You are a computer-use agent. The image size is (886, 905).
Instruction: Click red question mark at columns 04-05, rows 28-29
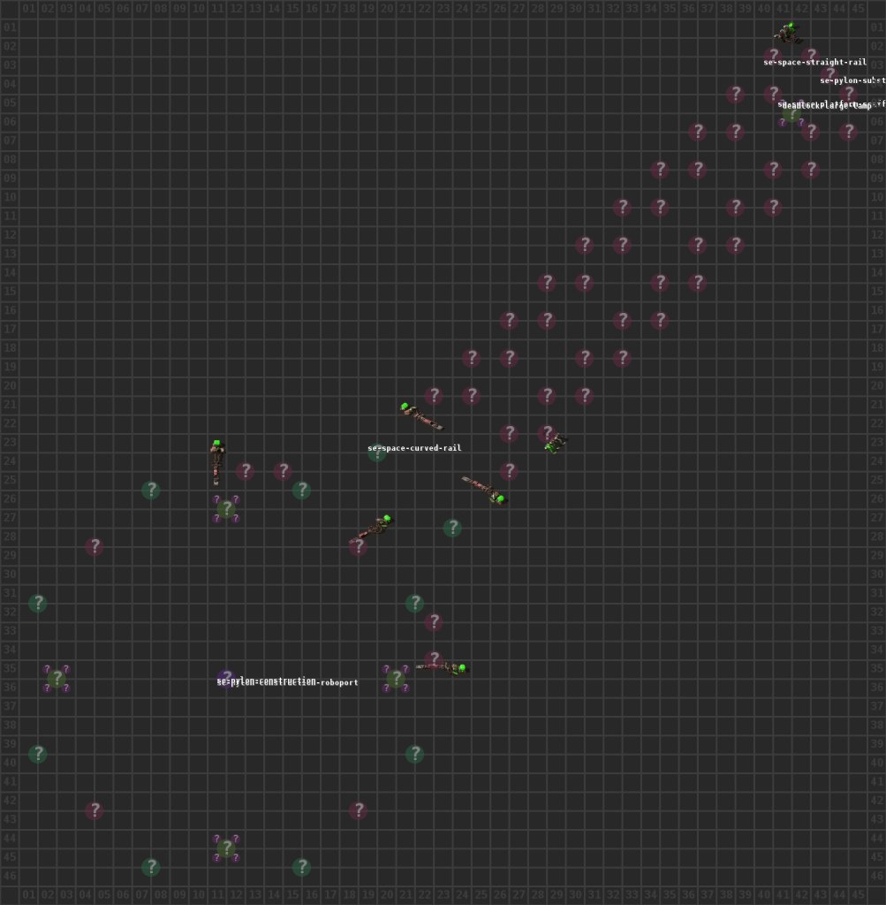tap(95, 546)
